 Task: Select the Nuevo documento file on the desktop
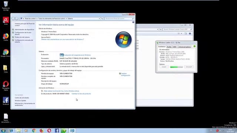pyautogui.click(x=6, y=118)
